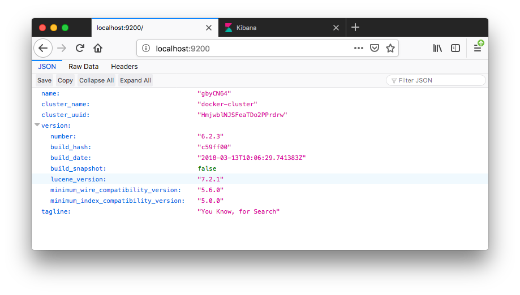The image size is (520, 295).
Task: Click the value "HmjwblNJSFeaTDo2PPrdrw"
Action: [x=242, y=115]
